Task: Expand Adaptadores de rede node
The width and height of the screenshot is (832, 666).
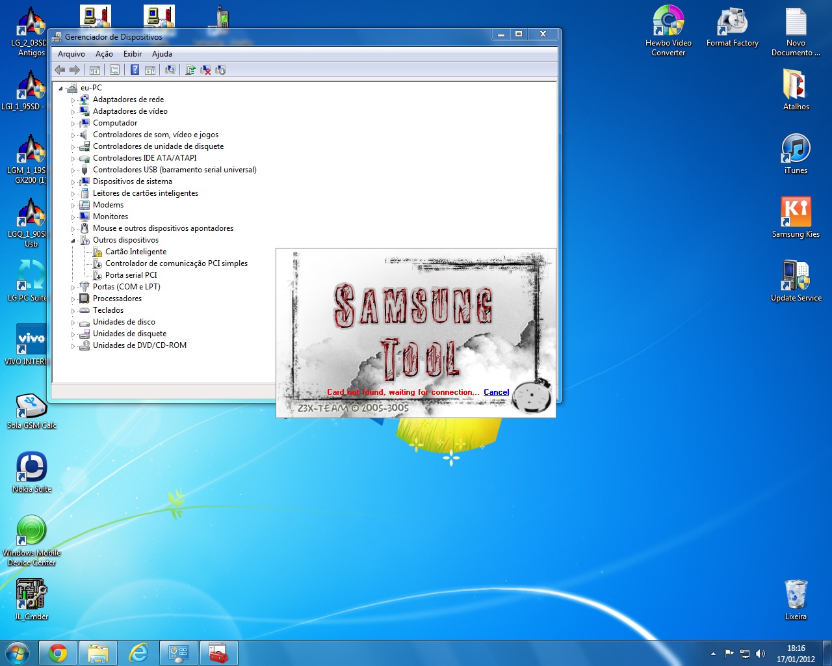Action: (x=73, y=100)
